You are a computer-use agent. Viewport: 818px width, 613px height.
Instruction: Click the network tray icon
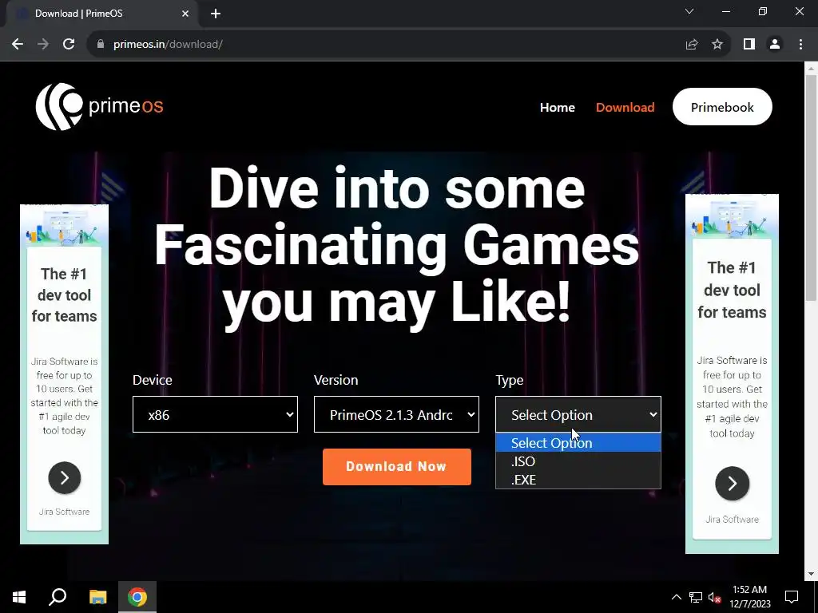point(696,597)
